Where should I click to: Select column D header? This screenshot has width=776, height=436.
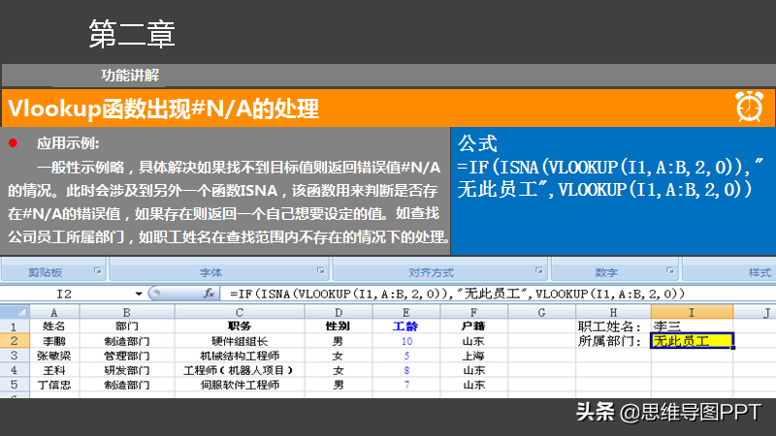click(339, 312)
